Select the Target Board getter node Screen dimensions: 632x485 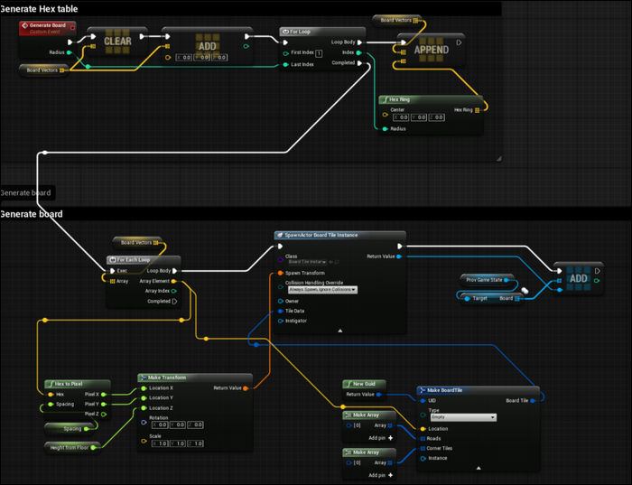(492, 299)
